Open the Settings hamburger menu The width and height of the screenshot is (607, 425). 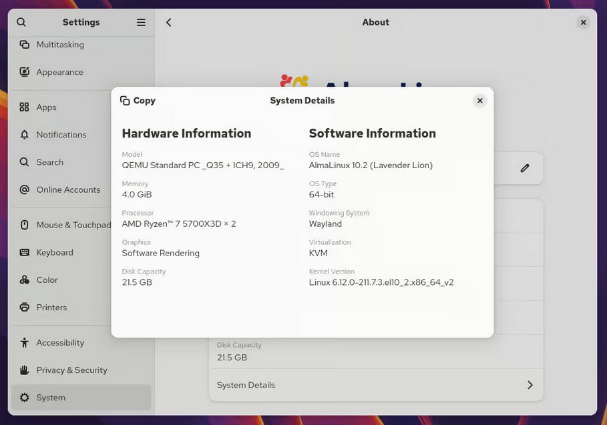coord(141,23)
